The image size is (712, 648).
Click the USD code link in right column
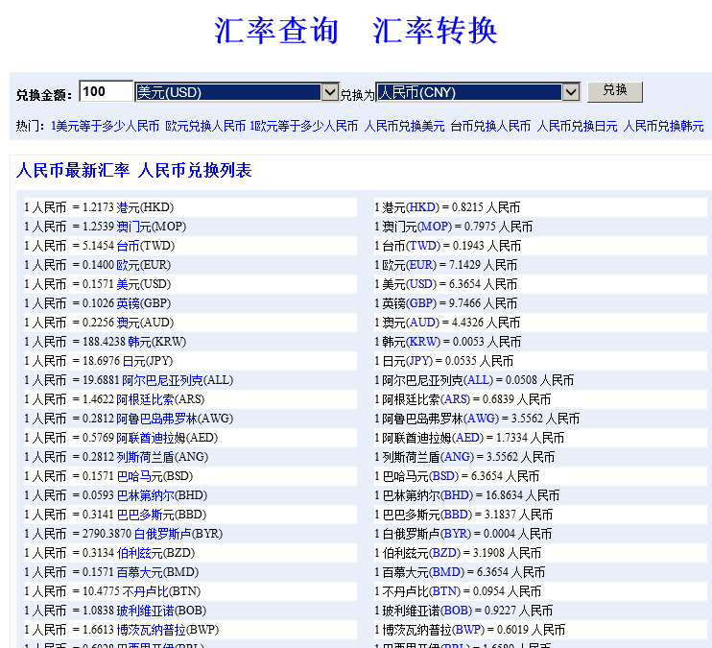click(421, 284)
